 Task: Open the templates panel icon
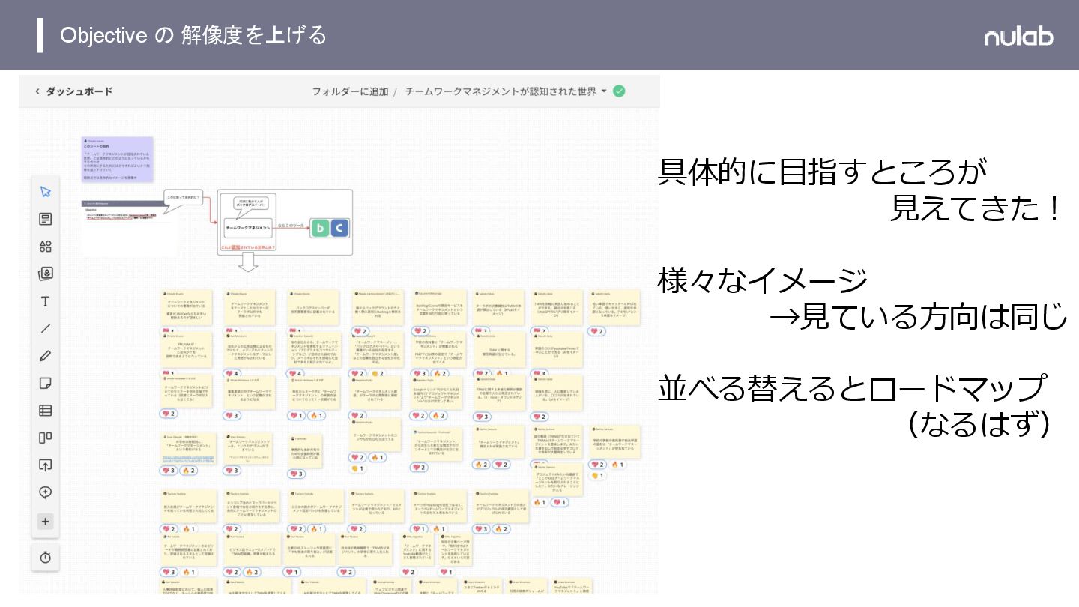(x=46, y=219)
